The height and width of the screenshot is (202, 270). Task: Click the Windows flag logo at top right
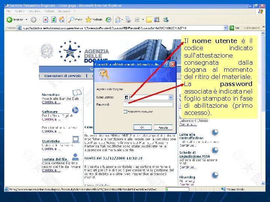tap(261, 12)
